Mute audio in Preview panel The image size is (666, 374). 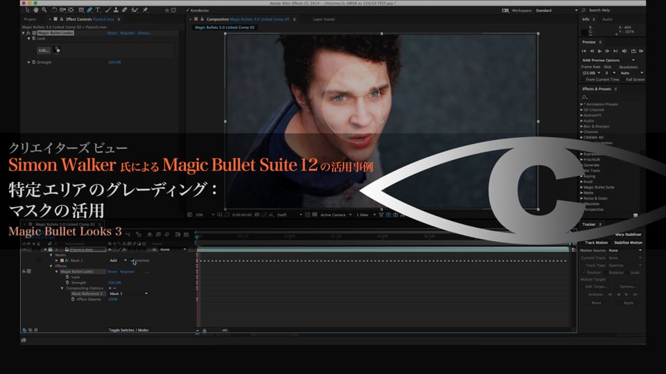point(624,51)
